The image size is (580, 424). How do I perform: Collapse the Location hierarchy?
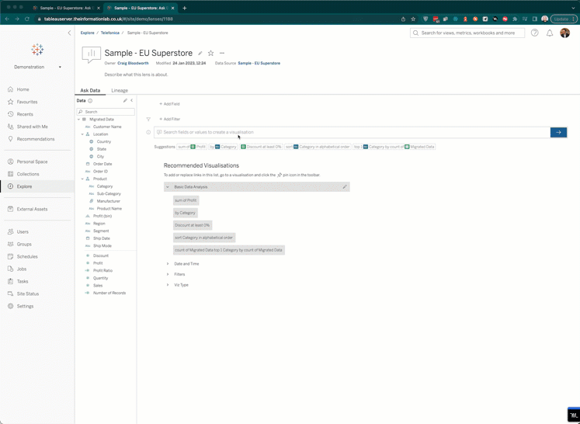click(82, 134)
